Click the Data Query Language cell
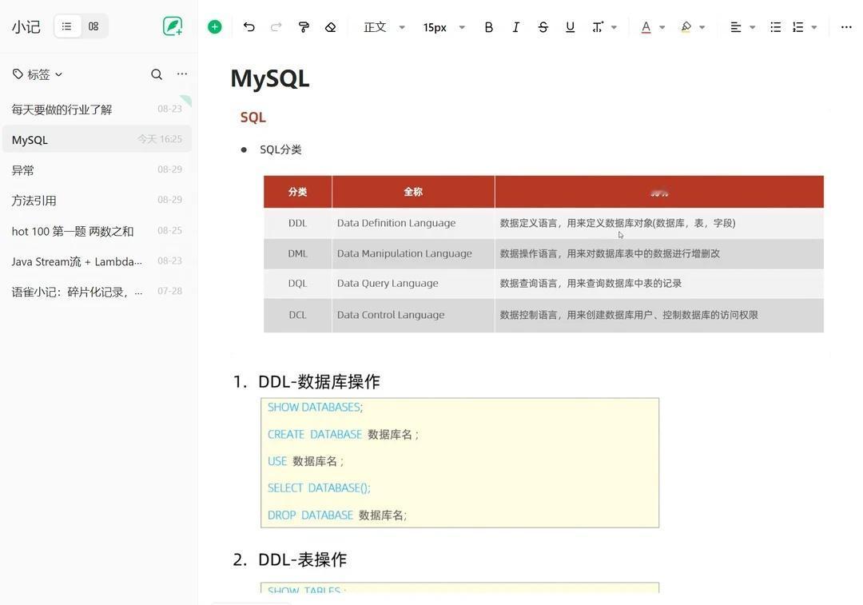Viewport: 863px width, 605px height. click(413, 284)
